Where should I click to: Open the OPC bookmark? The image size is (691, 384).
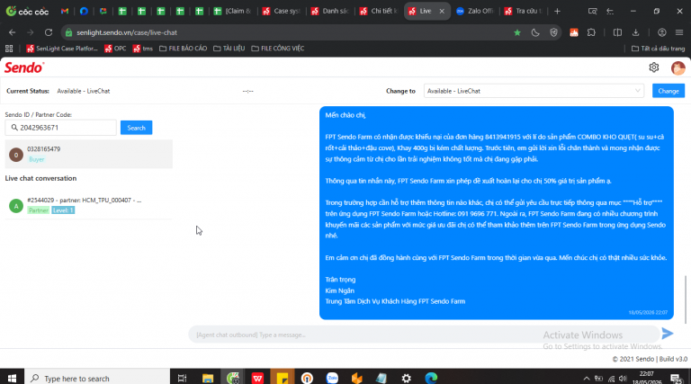coord(115,49)
